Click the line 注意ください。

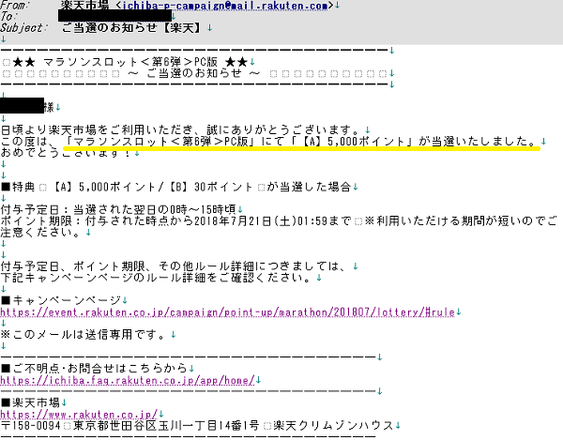tap(40, 233)
